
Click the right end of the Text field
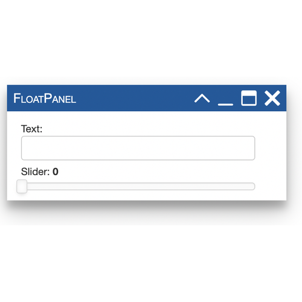(251, 148)
